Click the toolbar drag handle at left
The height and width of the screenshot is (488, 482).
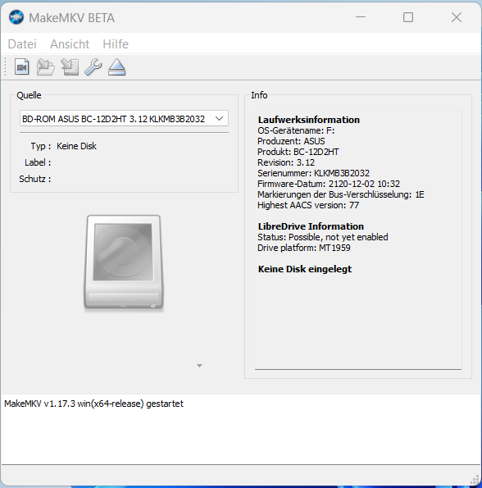(x=5, y=66)
